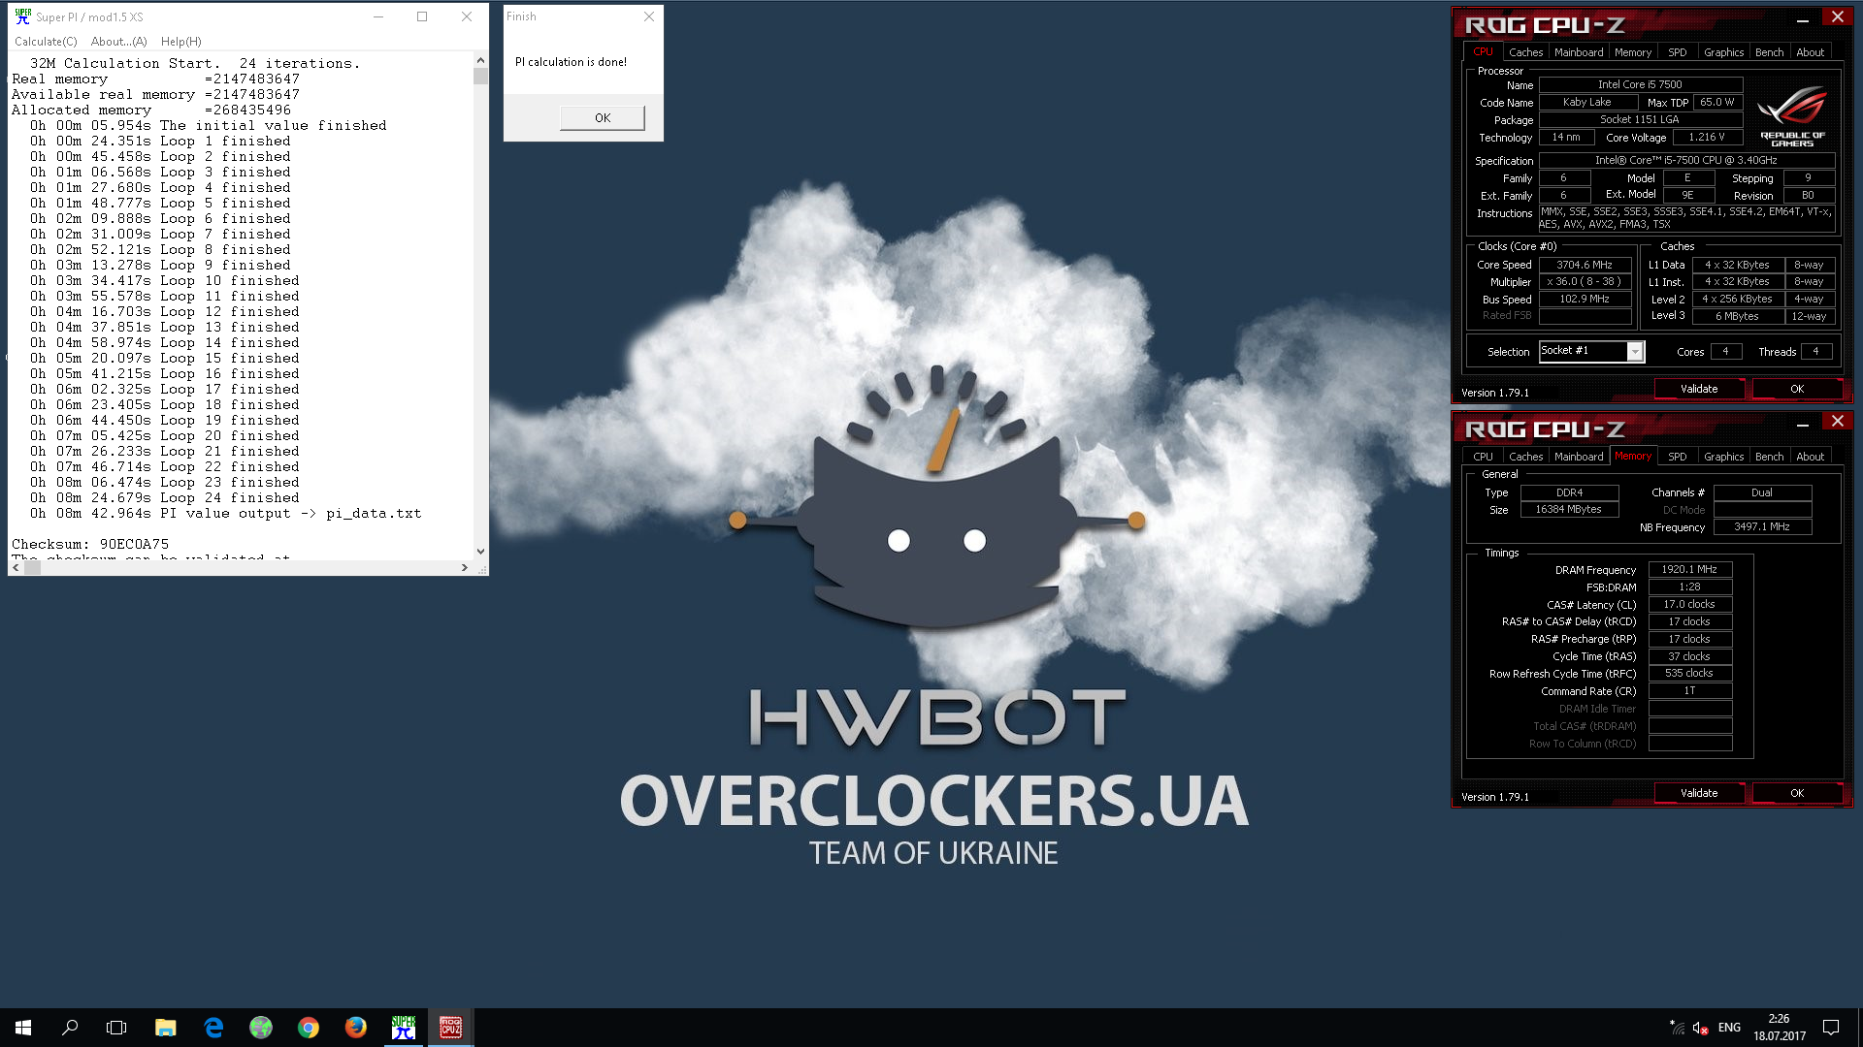Click OK in the Finish dialog

click(x=603, y=117)
